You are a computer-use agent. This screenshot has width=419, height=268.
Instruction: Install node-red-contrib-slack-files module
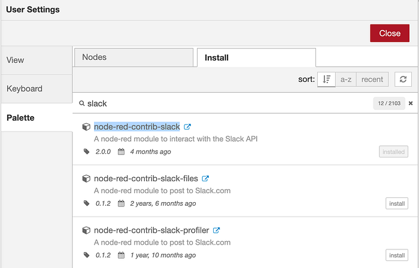396,203
